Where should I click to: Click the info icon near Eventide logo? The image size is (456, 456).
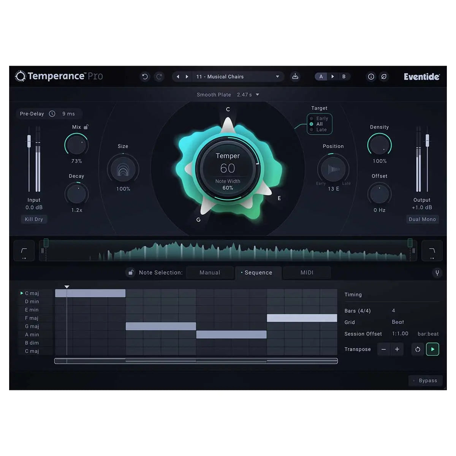click(x=371, y=76)
